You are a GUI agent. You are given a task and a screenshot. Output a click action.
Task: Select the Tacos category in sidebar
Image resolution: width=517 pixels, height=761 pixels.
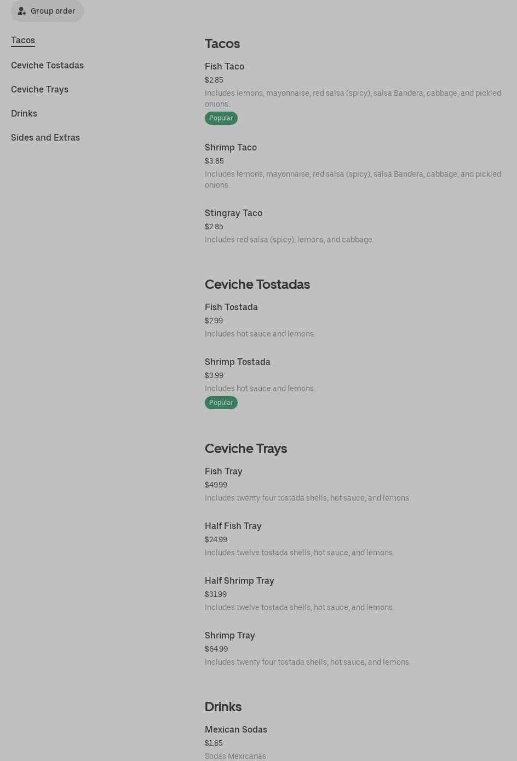click(23, 40)
